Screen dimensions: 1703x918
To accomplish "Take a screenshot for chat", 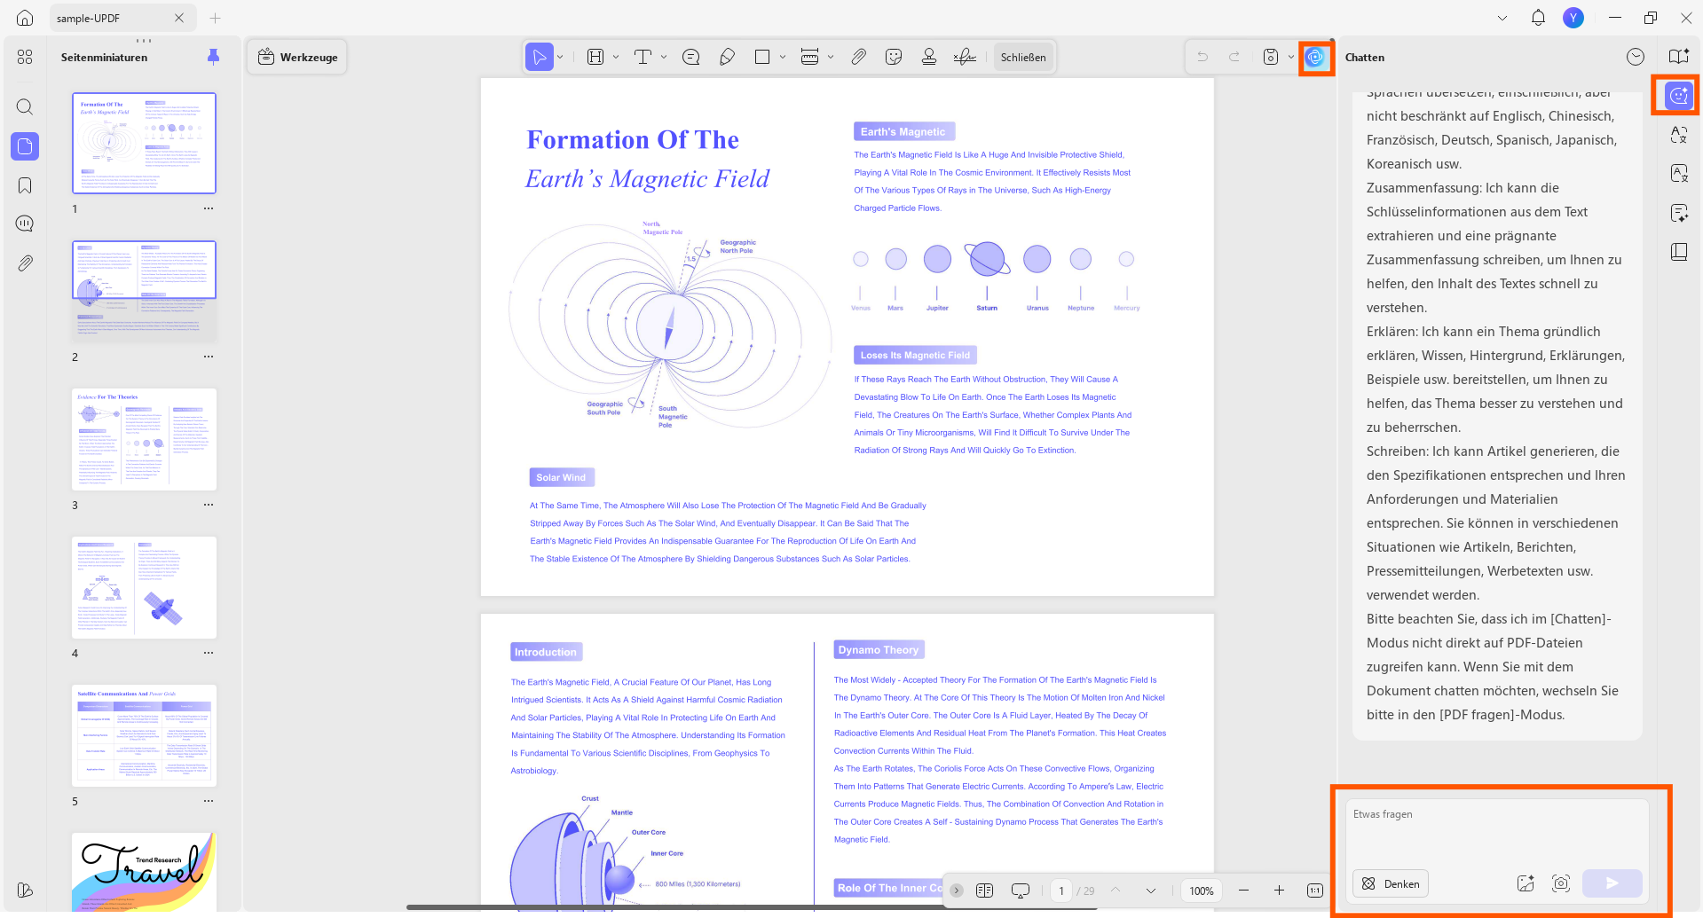I will tap(1561, 883).
